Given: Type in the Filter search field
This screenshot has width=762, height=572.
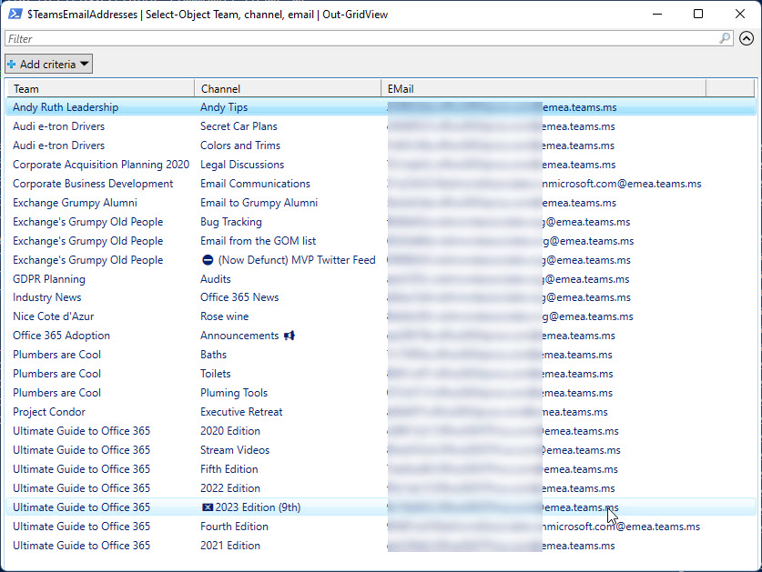Looking at the screenshot, I should pos(364,39).
